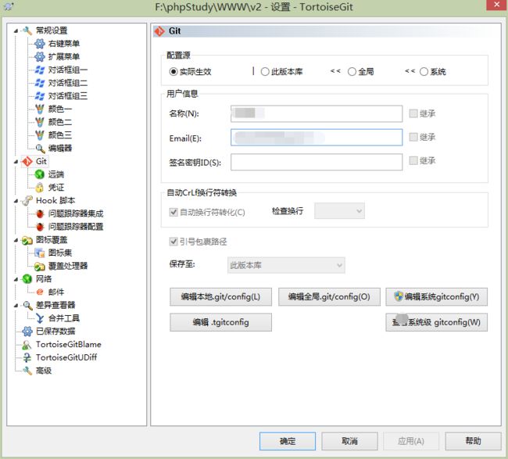Select the 系统 radio button

coord(424,72)
